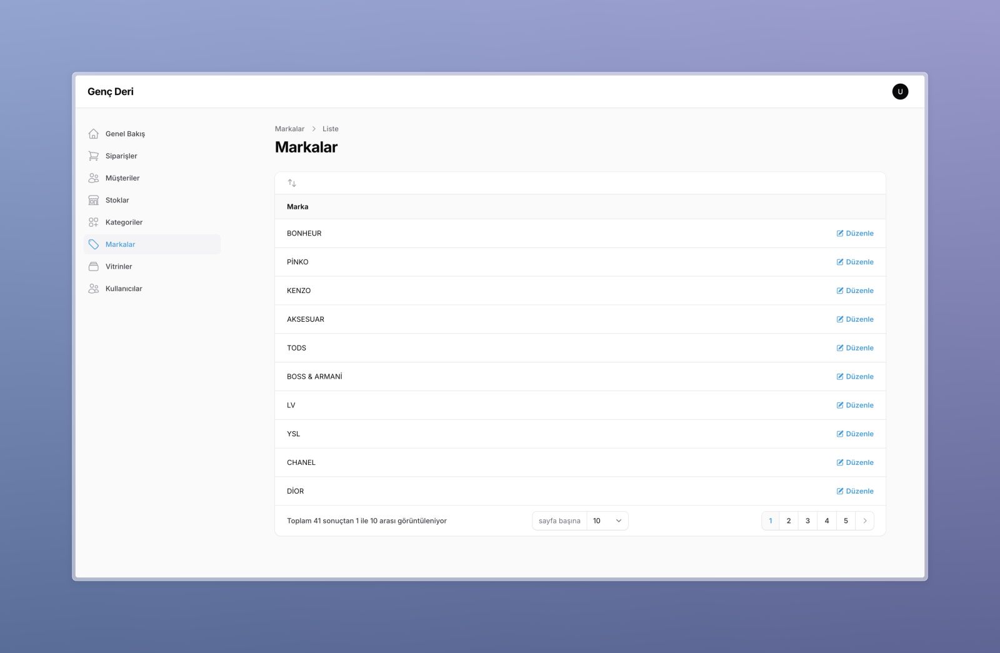Click Düzenle for the CHANEL row
The height and width of the screenshot is (653, 1000).
(x=855, y=463)
